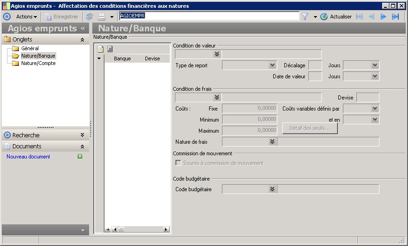Click the new line icon above the Banque grid

(101, 49)
